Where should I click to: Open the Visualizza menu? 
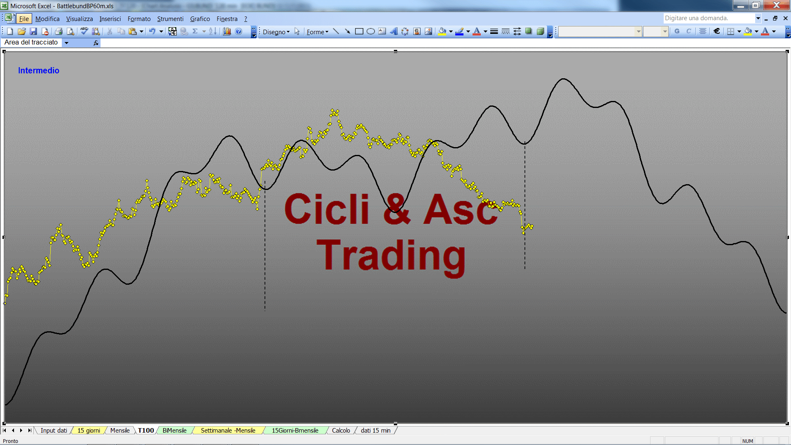pyautogui.click(x=80, y=19)
